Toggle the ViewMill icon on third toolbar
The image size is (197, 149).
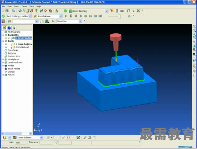tap(3, 21)
